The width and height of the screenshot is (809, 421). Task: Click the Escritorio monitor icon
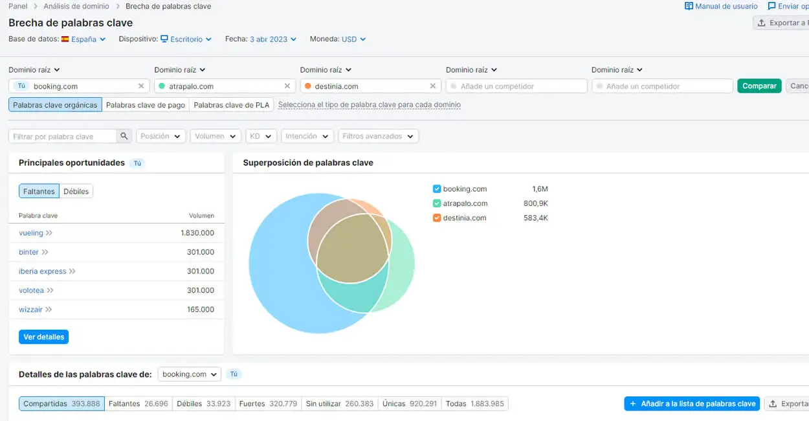click(x=164, y=40)
